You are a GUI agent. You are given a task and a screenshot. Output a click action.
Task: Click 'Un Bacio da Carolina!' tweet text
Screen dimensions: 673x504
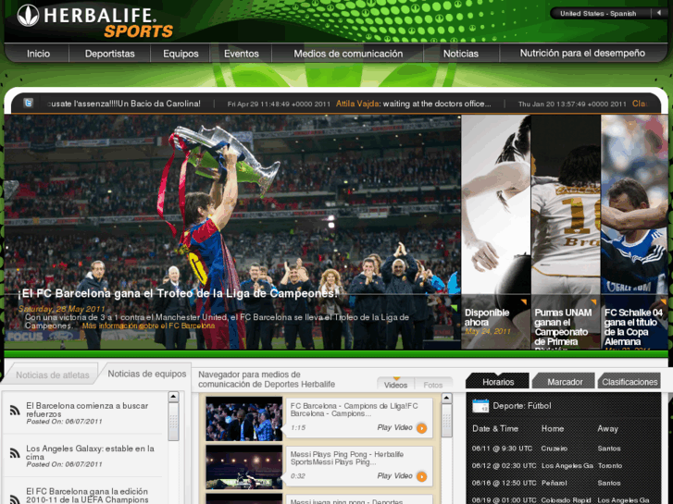159,104
